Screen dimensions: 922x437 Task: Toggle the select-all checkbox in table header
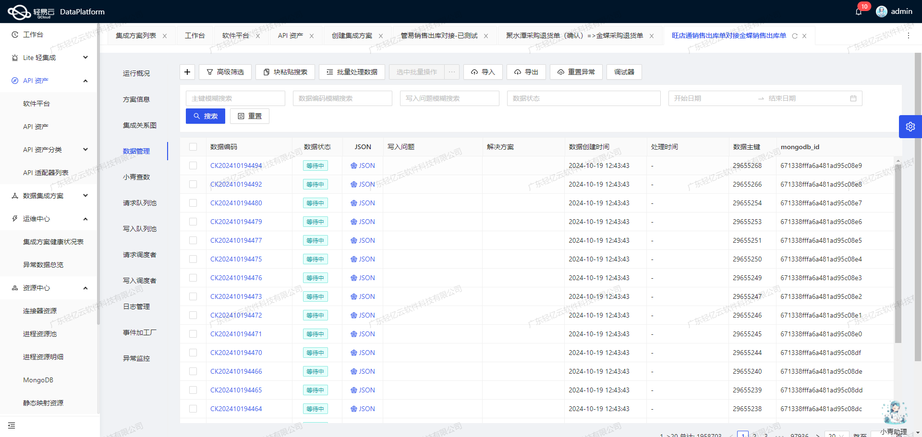[x=193, y=147]
